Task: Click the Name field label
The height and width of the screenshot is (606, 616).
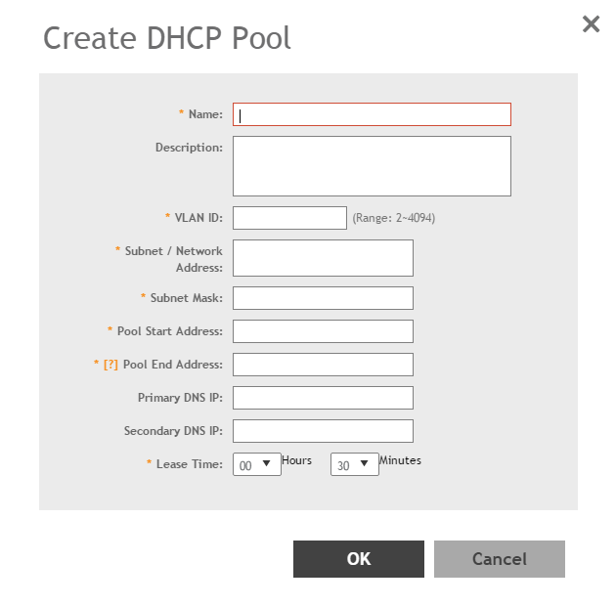Action: (205, 114)
